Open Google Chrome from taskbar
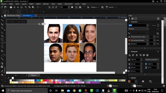Viewport: 166px width, 93px height. tap(74, 91)
